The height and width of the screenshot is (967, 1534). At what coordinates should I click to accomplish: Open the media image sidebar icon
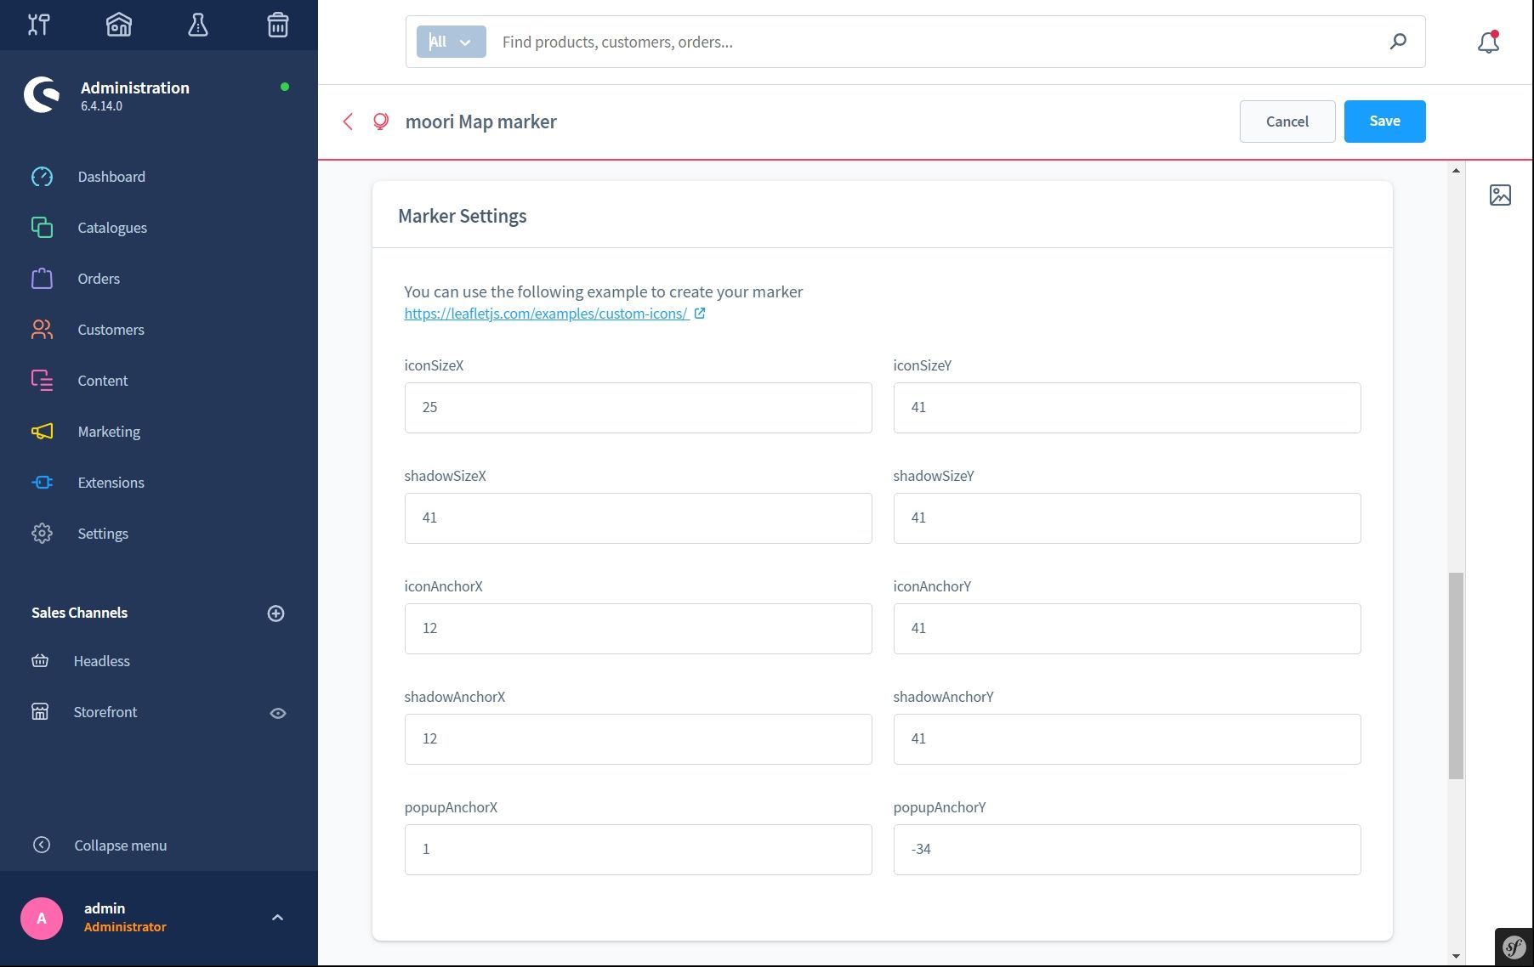point(1500,195)
